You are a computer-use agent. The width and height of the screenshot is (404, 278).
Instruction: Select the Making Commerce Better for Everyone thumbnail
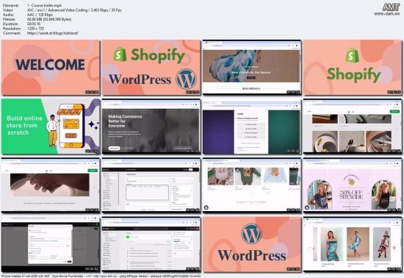coord(151,126)
